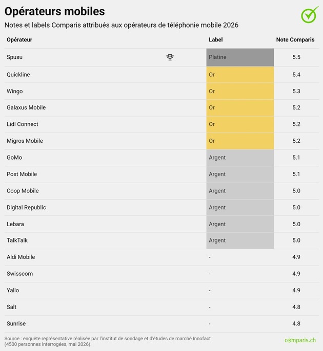The height and width of the screenshot is (351, 323).
Task: Click the Swisscom operator name
Action: (19, 274)
